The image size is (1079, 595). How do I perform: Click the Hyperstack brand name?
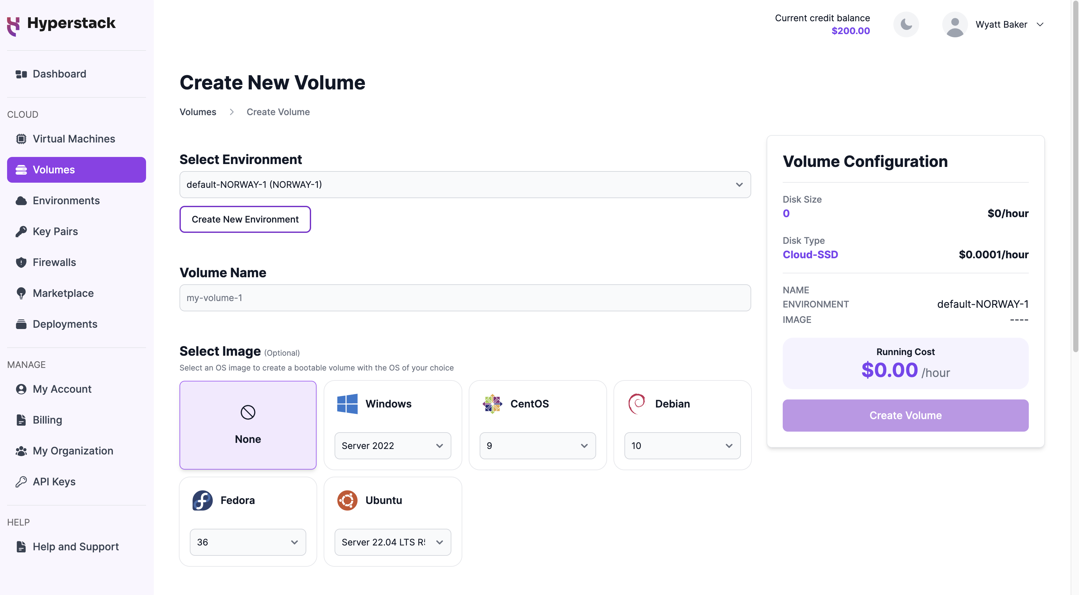pos(71,23)
